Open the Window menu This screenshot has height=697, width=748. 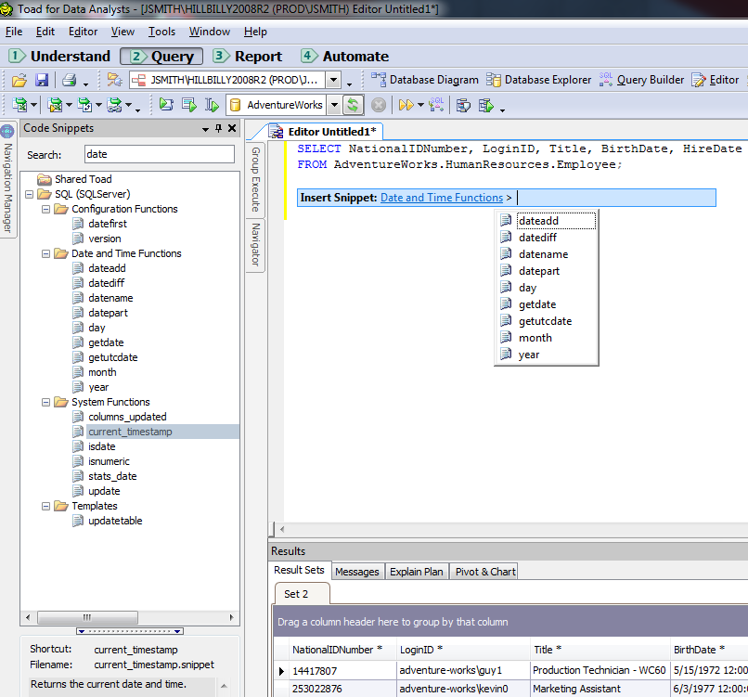[210, 32]
